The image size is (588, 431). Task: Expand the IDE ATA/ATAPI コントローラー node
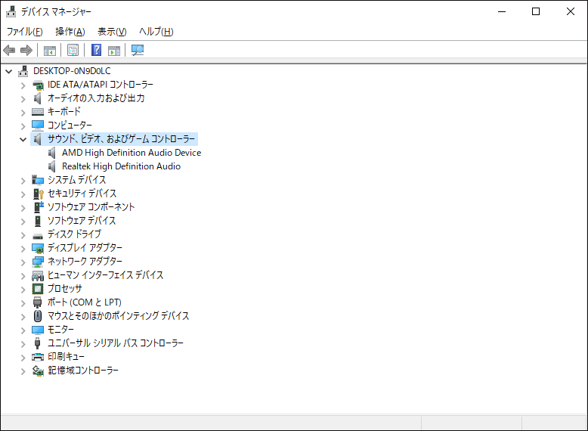click(23, 85)
